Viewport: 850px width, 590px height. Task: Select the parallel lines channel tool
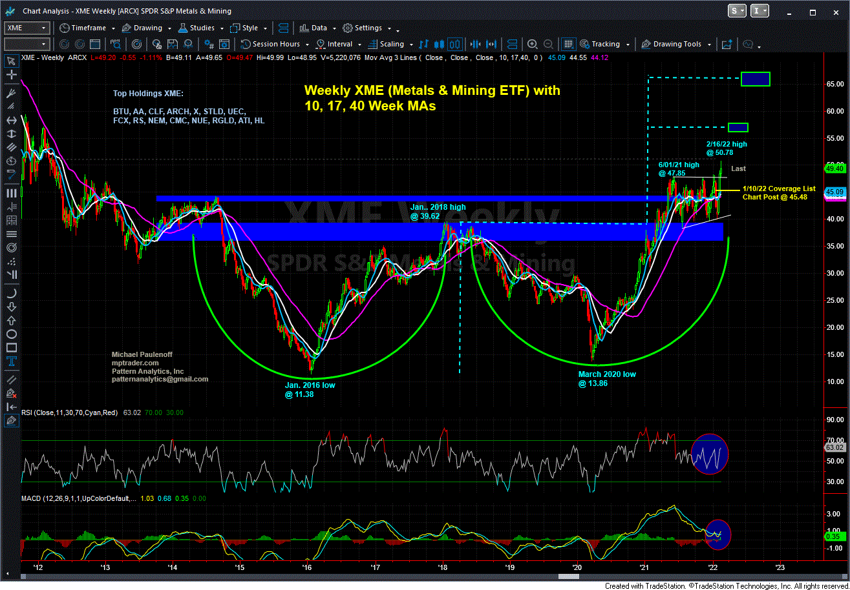(x=12, y=147)
